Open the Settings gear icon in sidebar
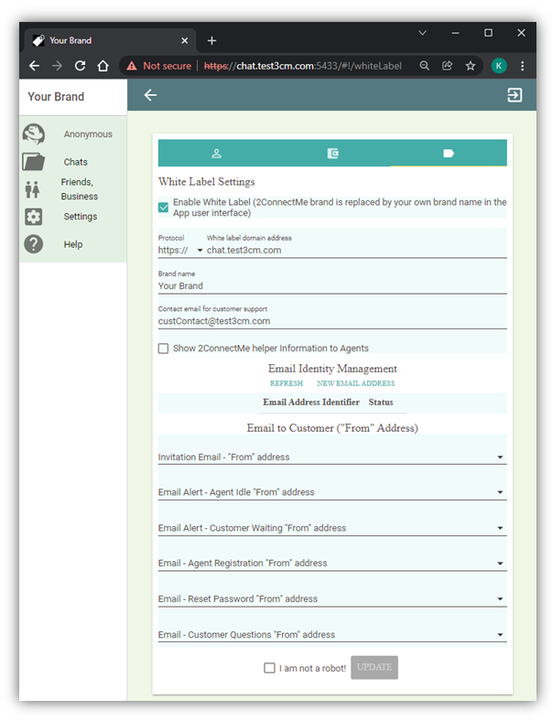The height and width of the screenshot is (721, 552). 33,217
